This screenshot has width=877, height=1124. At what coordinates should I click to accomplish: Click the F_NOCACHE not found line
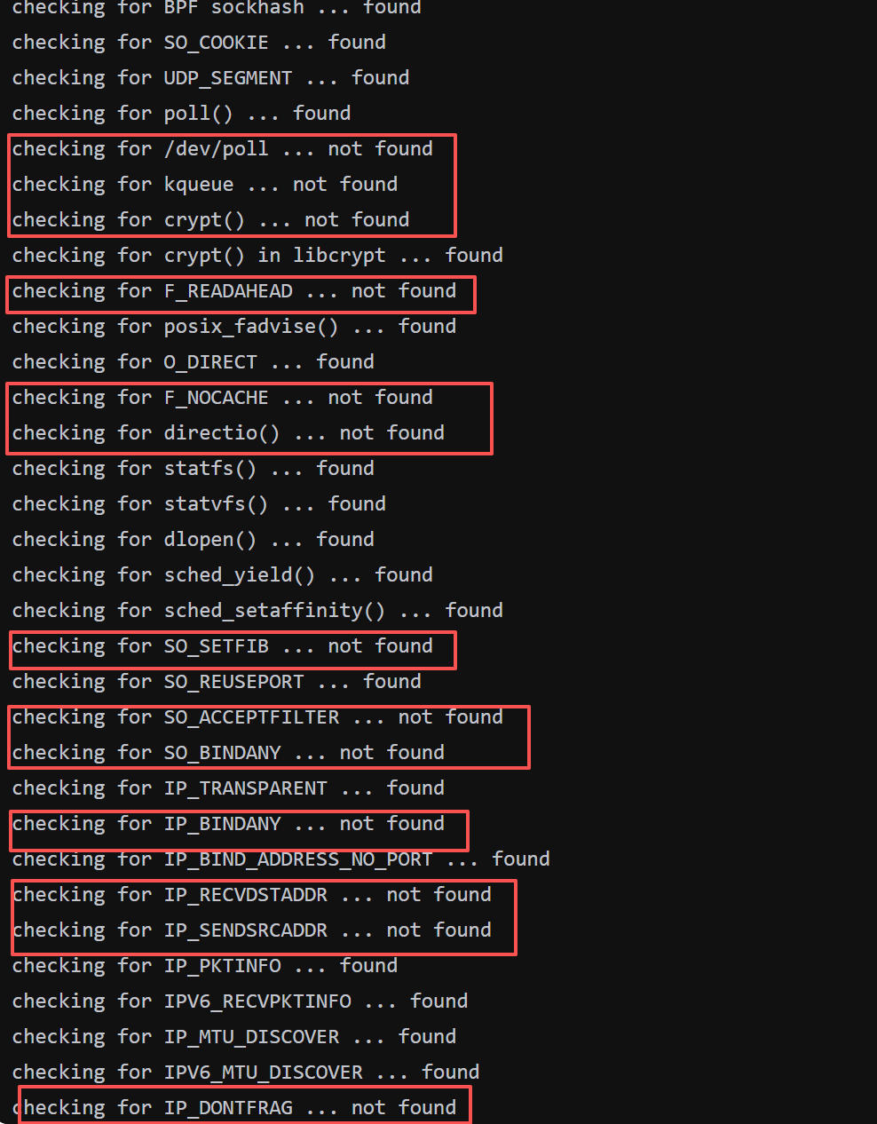[222, 398]
